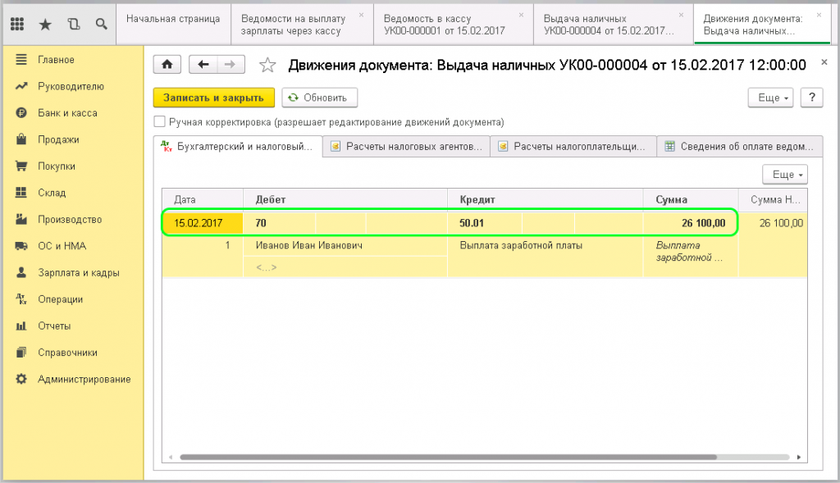Open the history icon in top toolbar
The image size is (840, 483).
click(73, 25)
